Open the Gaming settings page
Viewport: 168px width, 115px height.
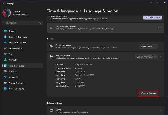click(x=23, y=71)
